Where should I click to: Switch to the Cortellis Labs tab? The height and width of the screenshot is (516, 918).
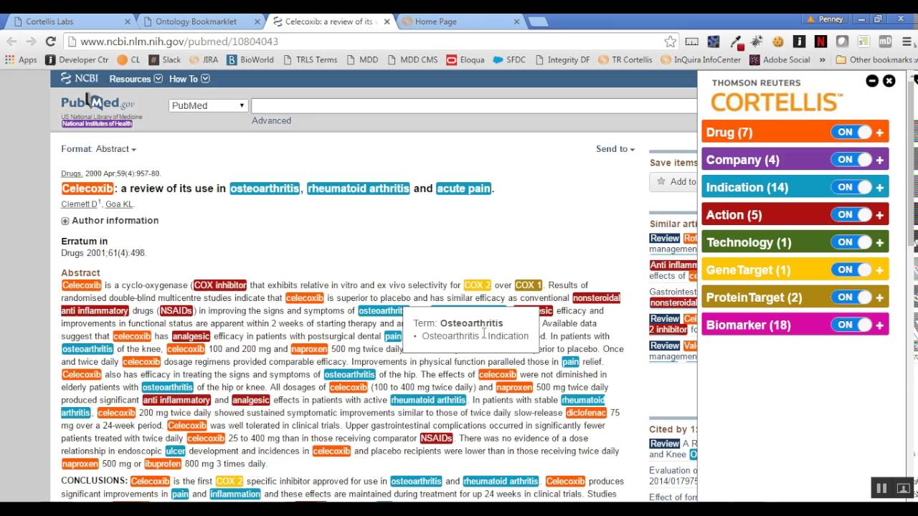[70, 21]
